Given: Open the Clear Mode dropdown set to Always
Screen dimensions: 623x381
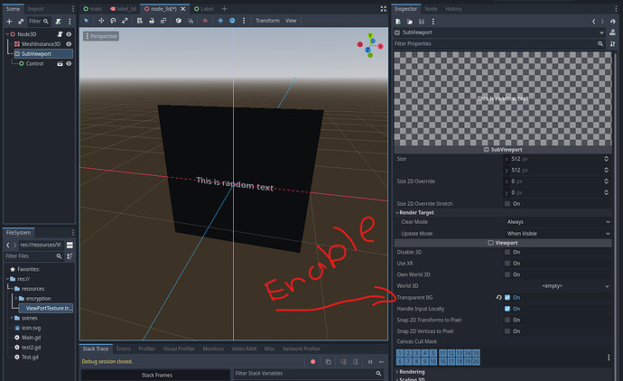Looking at the screenshot, I should tap(553, 221).
